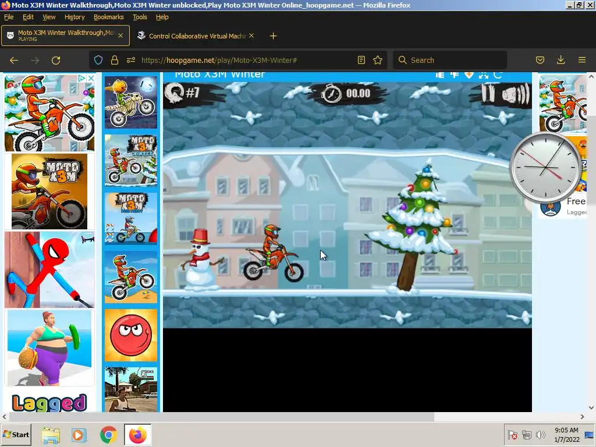Click the browser forward arrow
This screenshot has width=596, height=447.
35,60
